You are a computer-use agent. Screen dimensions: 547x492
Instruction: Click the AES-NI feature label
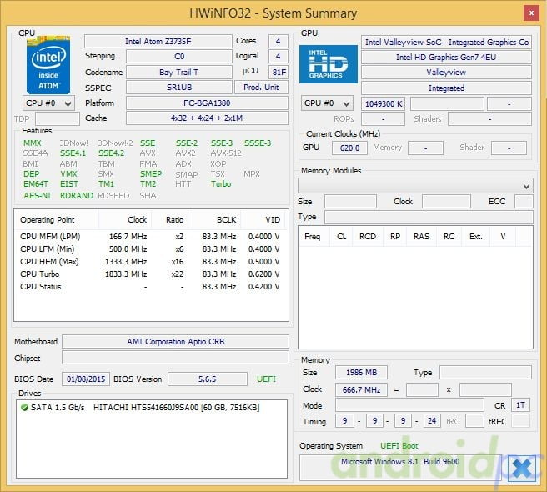[x=37, y=195]
